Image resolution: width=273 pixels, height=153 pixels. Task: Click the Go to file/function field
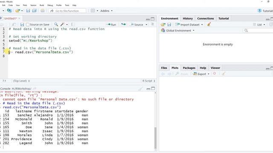(67, 11)
